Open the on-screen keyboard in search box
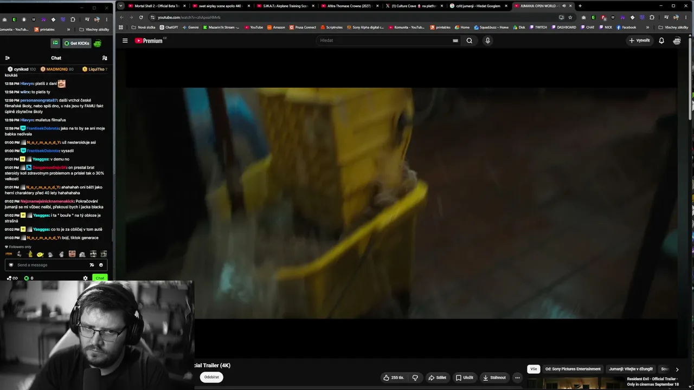Image resolution: width=694 pixels, height=390 pixels. (455, 41)
